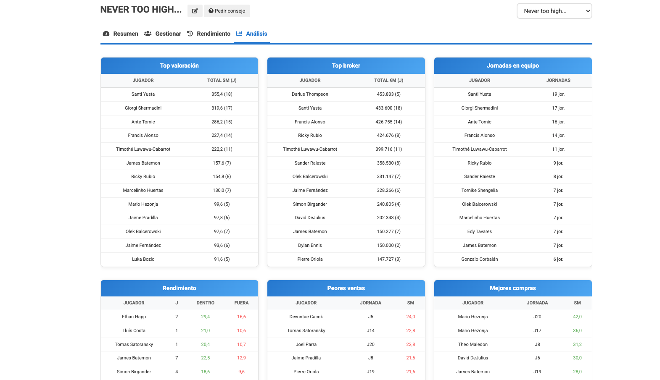The height and width of the screenshot is (380, 660).
Task: Select the Análisis tab
Action: point(256,34)
